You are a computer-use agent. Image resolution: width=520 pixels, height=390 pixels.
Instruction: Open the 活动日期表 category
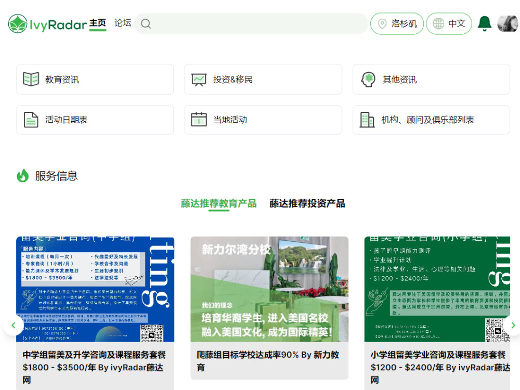click(x=95, y=120)
